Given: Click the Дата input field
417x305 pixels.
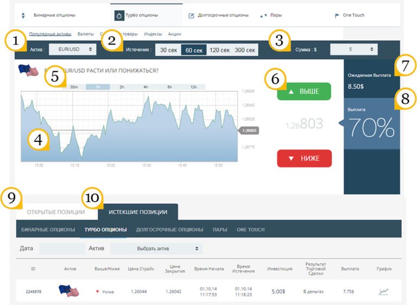Looking at the screenshot, I should pyautogui.click(x=62, y=248).
